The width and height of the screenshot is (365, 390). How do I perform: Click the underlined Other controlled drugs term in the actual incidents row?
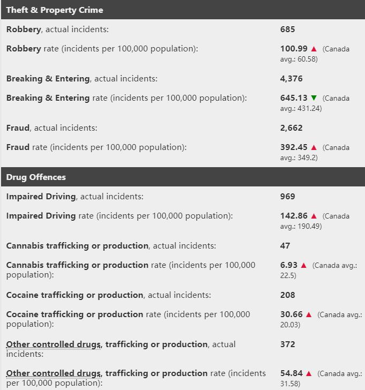[x=54, y=344]
